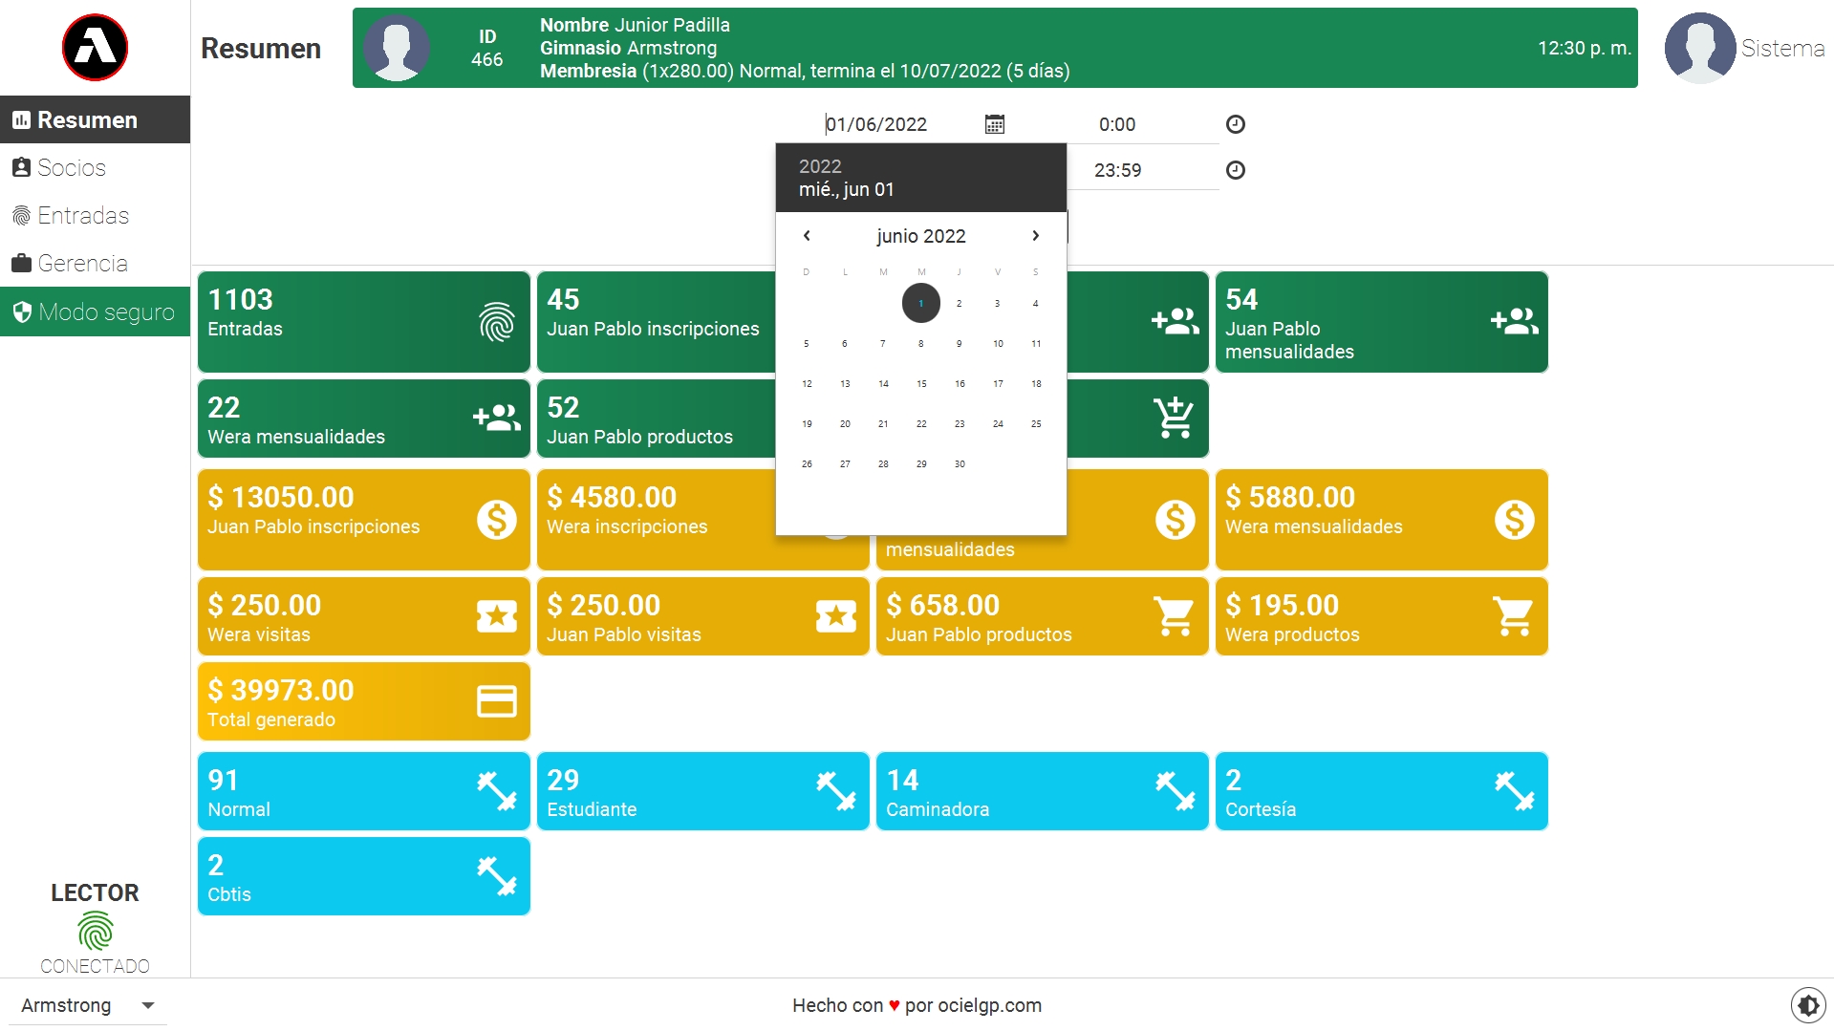The width and height of the screenshot is (1834, 1031).
Task: Select June 1 in the calendar
Action: pyautogui.click(x=921, y=303)
